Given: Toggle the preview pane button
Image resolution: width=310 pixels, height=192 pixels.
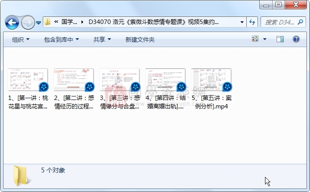Looking at the screenshot, I should [x=280, y=39].
